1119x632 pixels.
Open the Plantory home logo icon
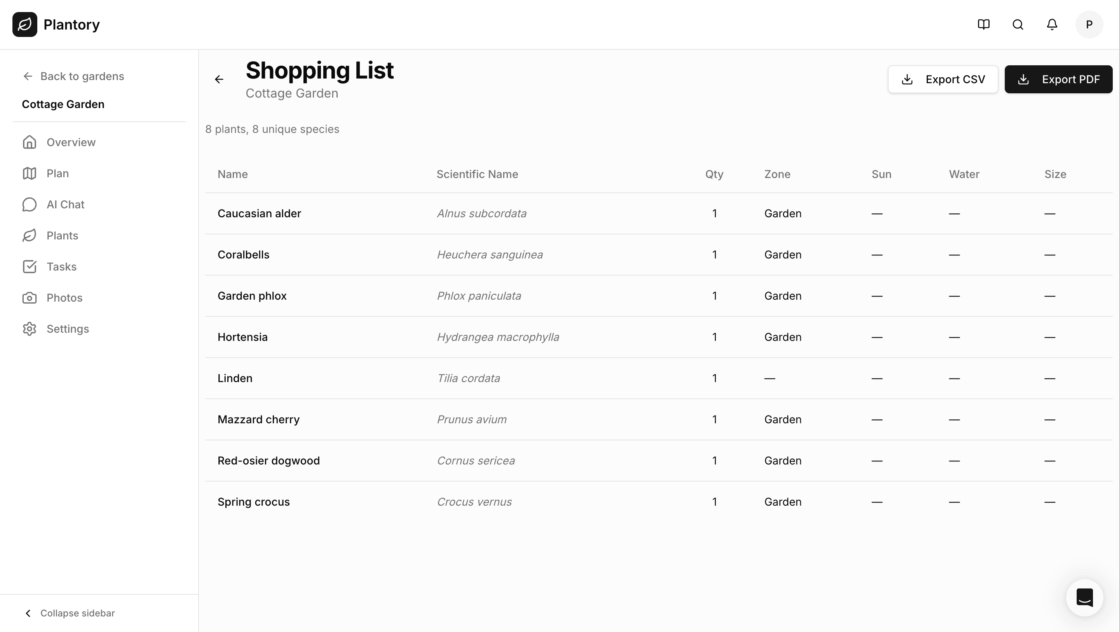pos(25,24)
